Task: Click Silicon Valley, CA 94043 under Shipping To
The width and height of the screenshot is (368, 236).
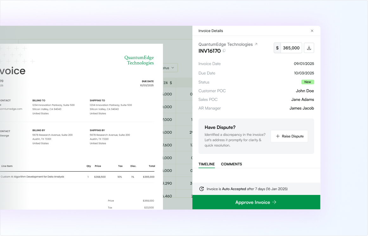Action: coord(104,109)
